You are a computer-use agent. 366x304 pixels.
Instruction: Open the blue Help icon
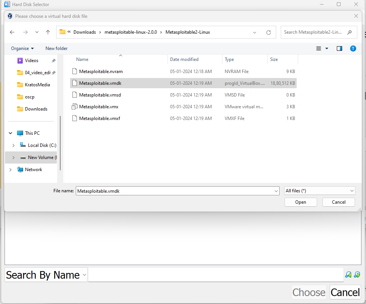pos(353,48)
